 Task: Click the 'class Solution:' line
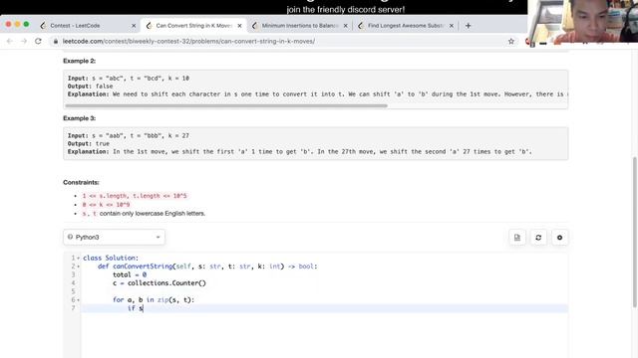(x=111, y=258)
